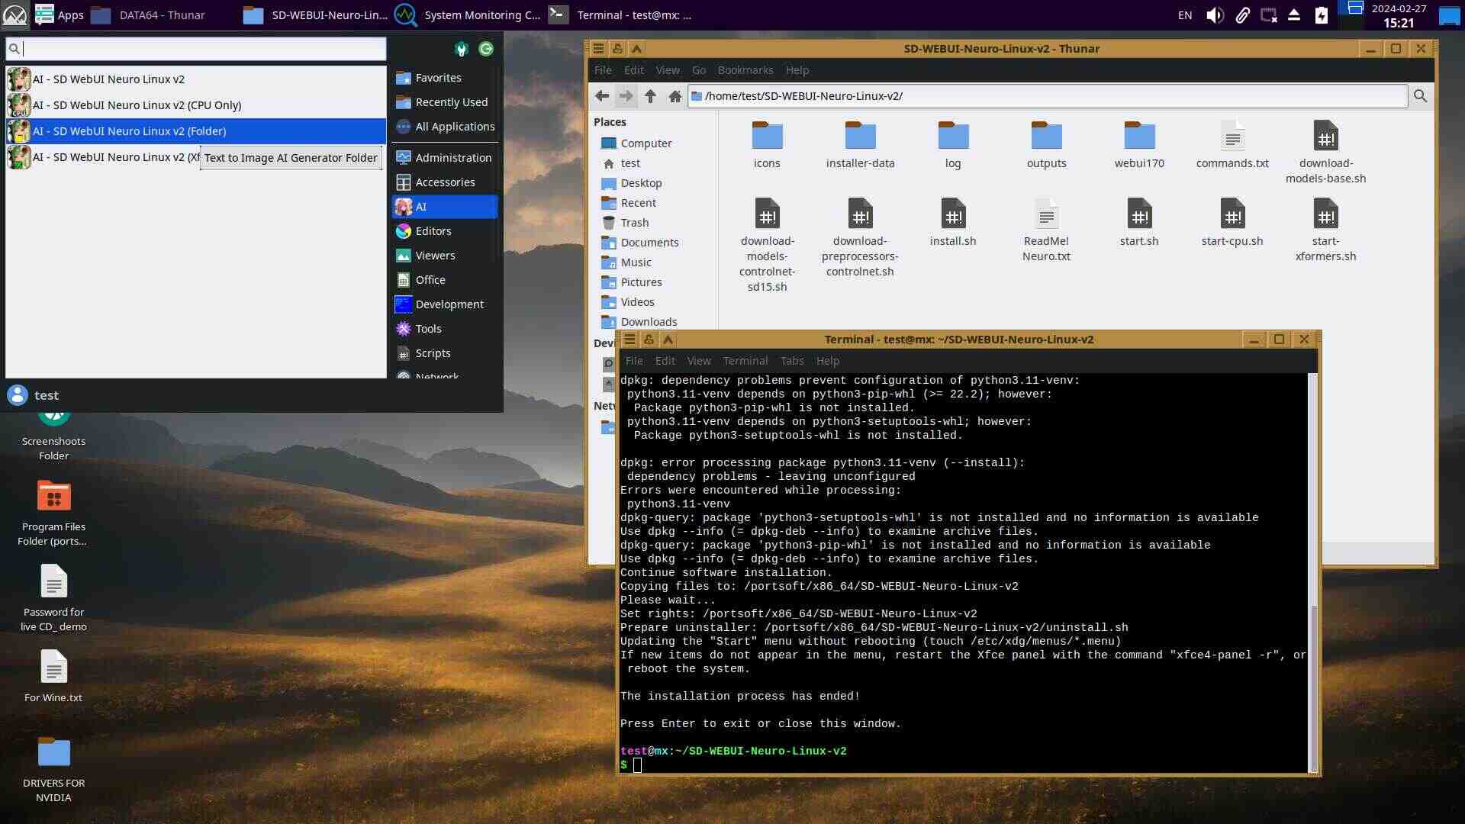Open the Bookmarks menu in Thunar

[x=745, y=70]
